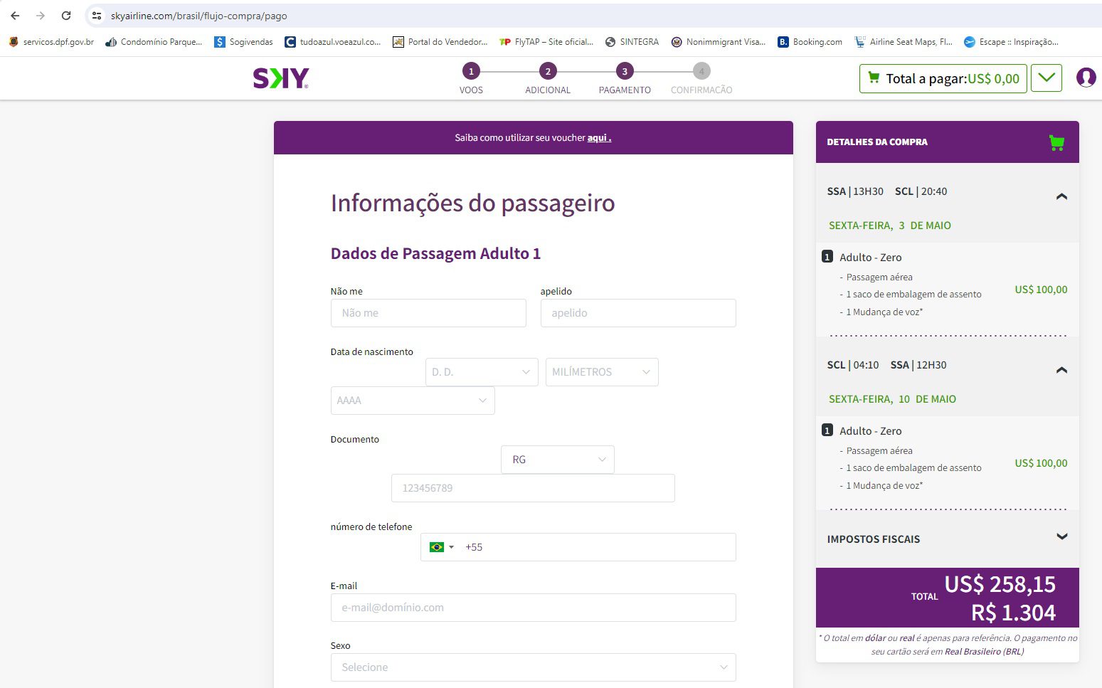The height and width of the screenshot is (688, 1102).
Task: Open the RG document type dropdown
Action: pos(557,460)
